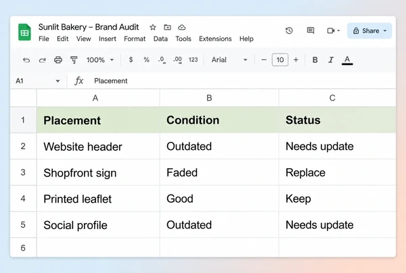The height and width of the screenshot is (273, 406).
Task: Select the Faded cell
Action: click(x=219, y=172)
